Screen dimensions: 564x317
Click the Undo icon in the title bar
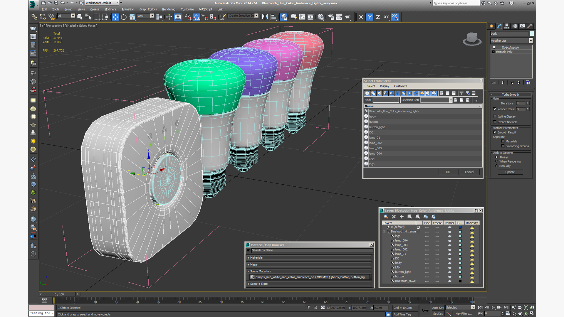(63, 3)
